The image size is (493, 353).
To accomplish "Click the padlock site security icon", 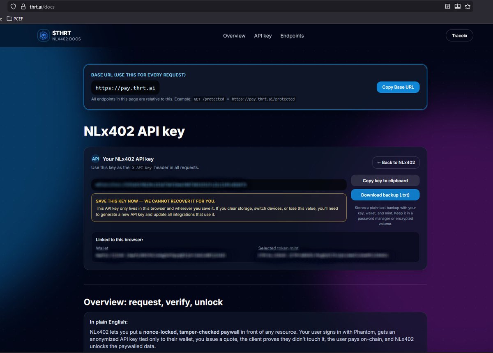I will coord(23,7).
